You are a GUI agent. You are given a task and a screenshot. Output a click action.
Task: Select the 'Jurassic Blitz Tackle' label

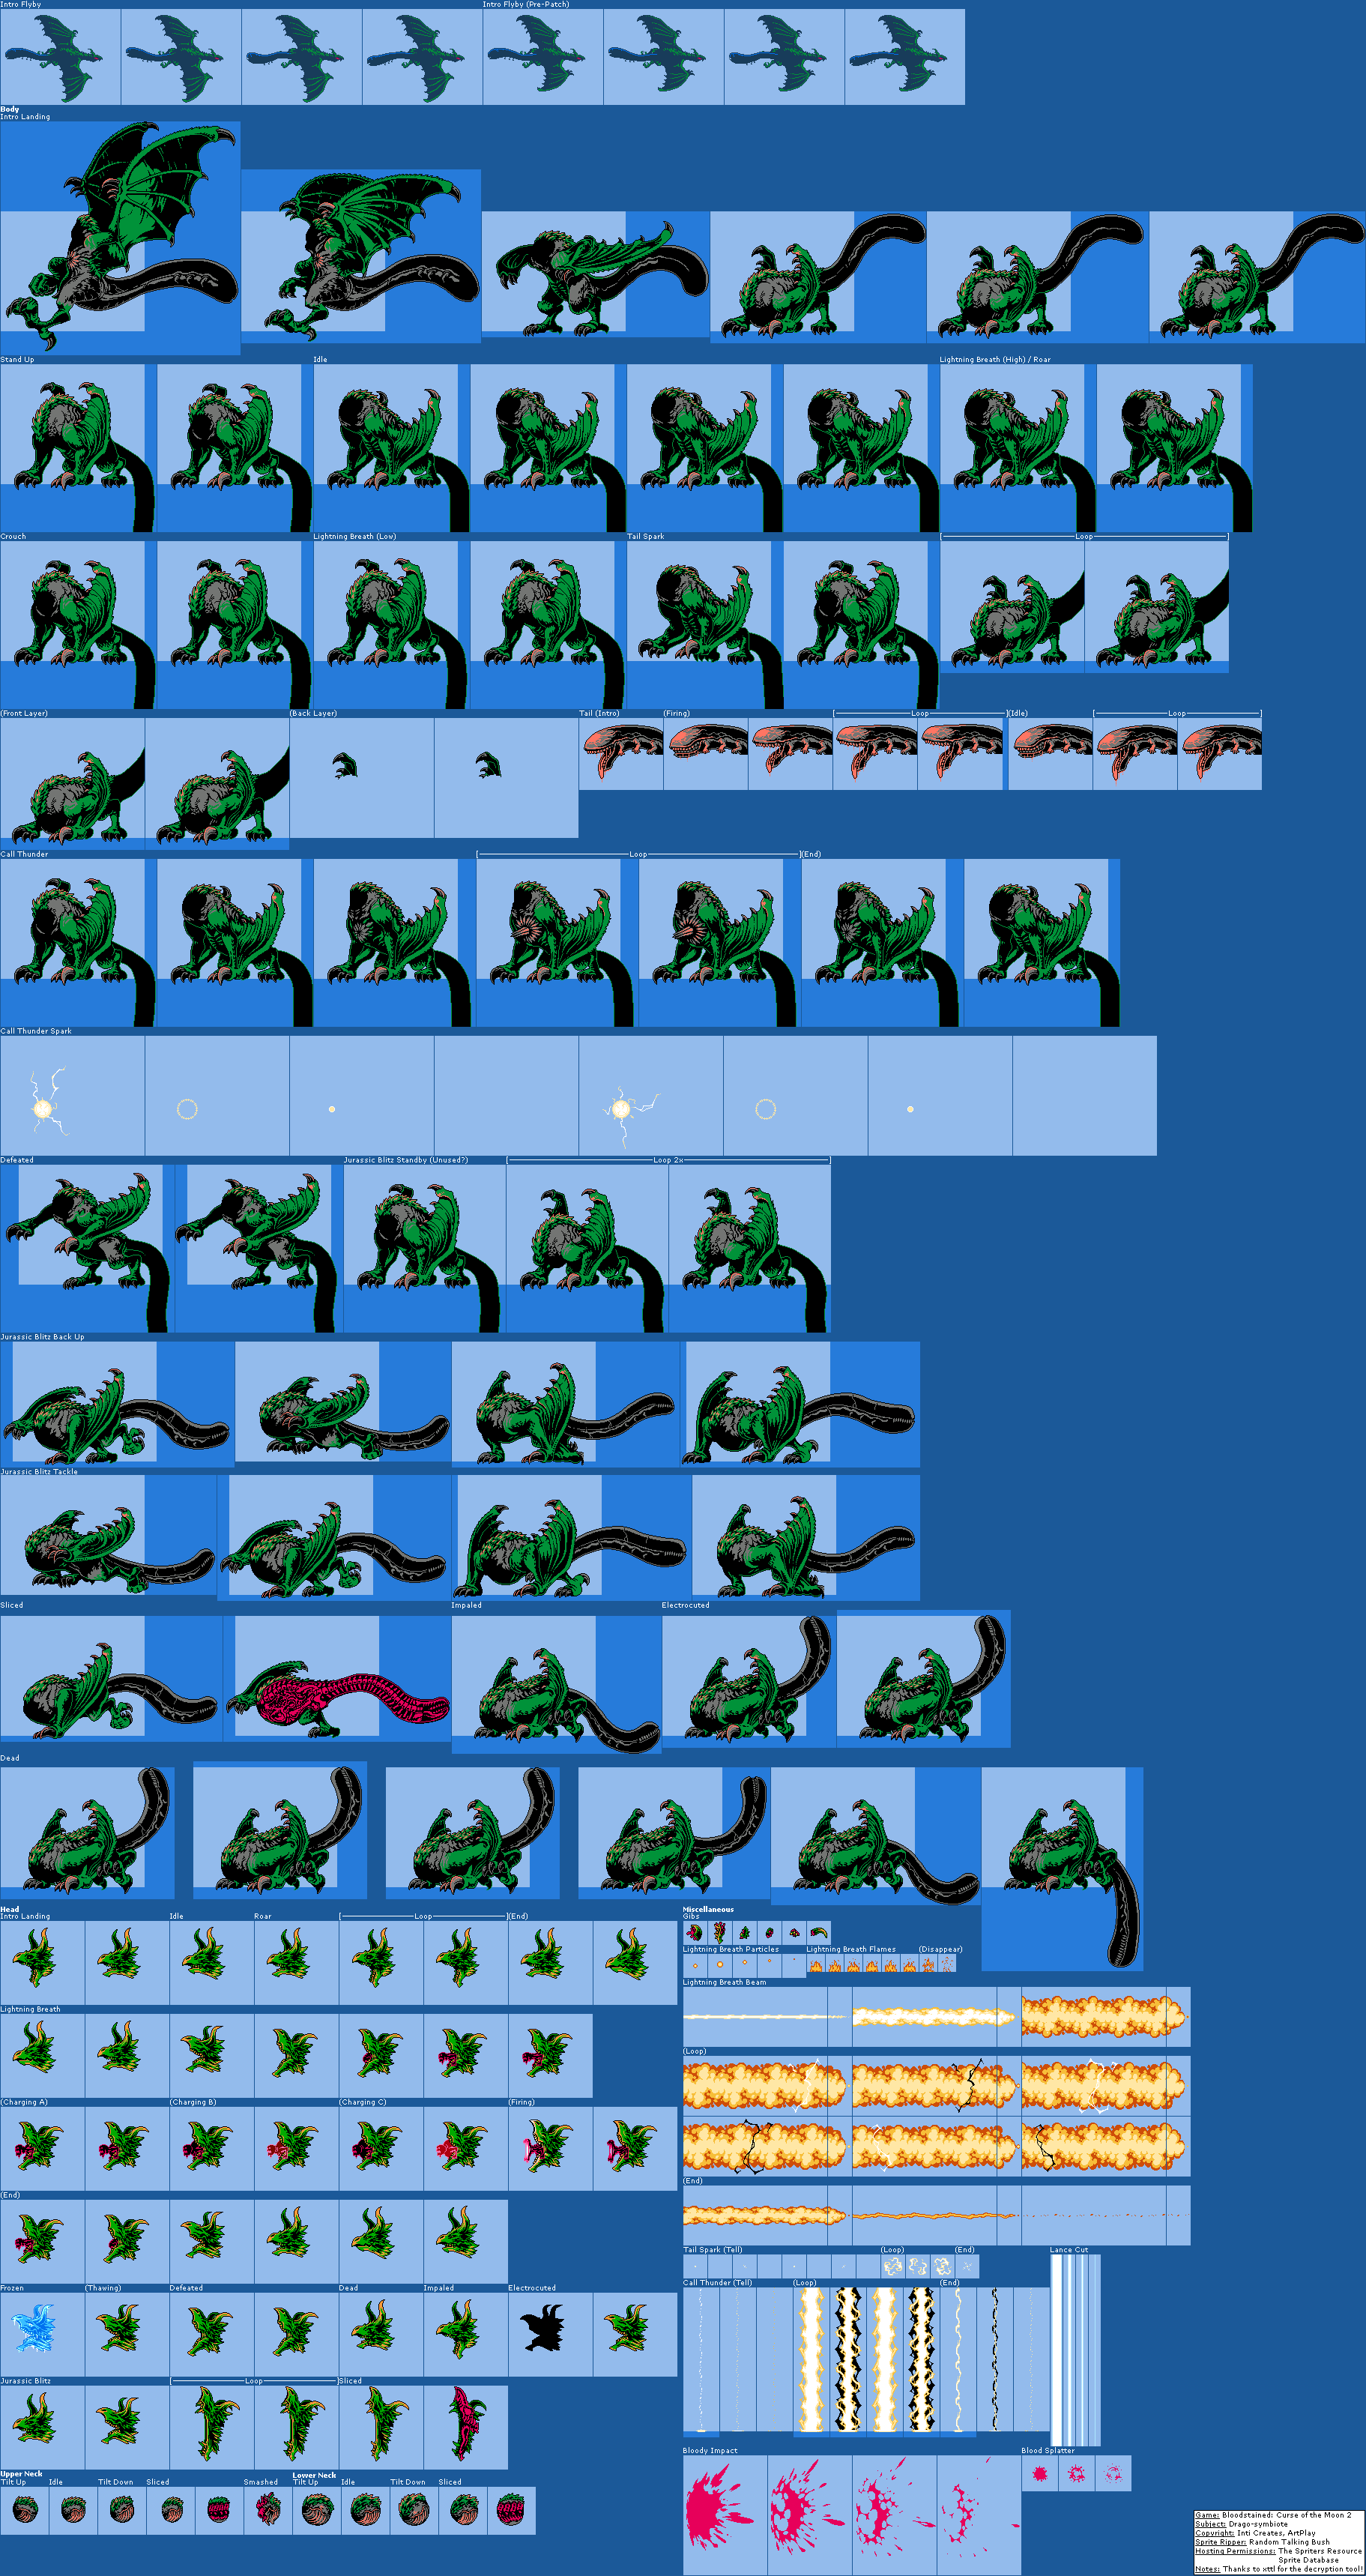click(x=39, y=1471)
